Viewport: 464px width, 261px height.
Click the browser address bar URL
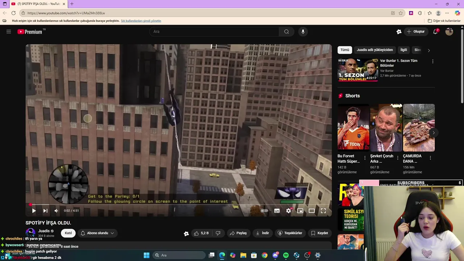click(66, 13)
